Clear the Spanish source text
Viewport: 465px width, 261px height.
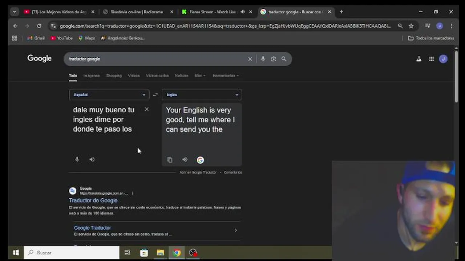[x=147, y=109]
